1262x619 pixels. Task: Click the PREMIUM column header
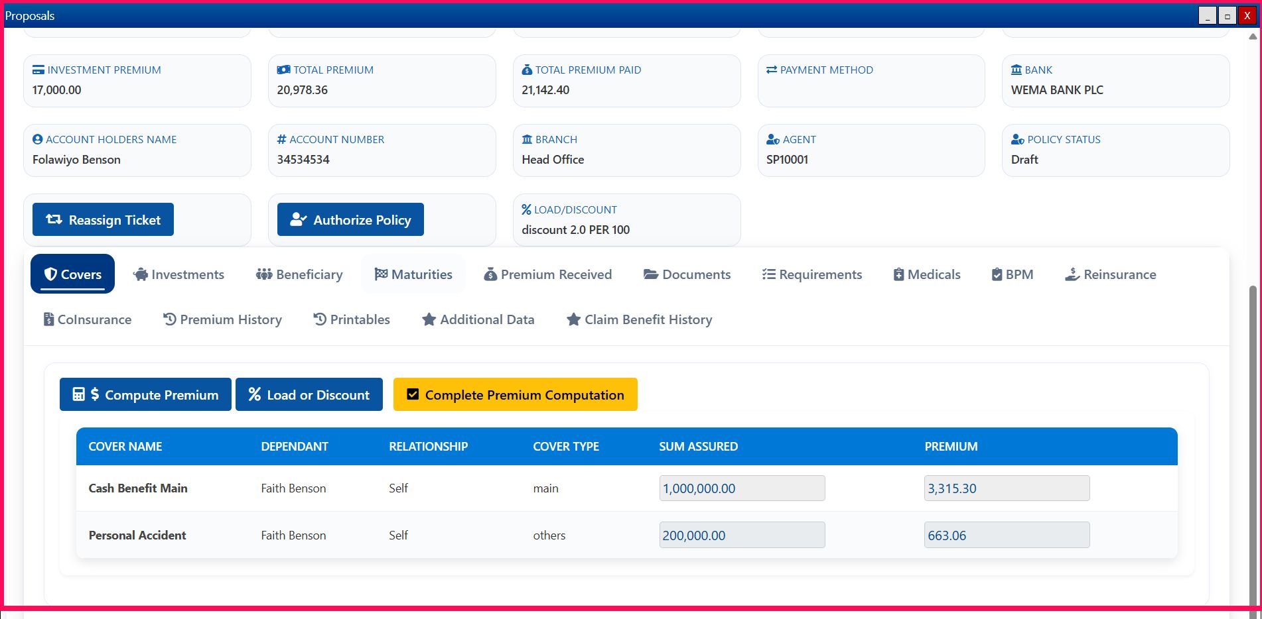click(951, 447)
